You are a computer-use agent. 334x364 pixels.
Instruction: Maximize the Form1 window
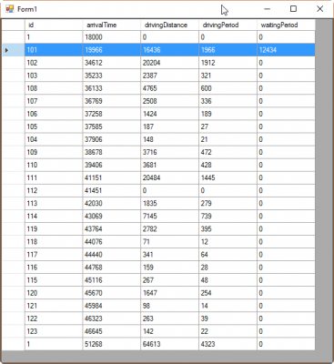click(293, 9)
